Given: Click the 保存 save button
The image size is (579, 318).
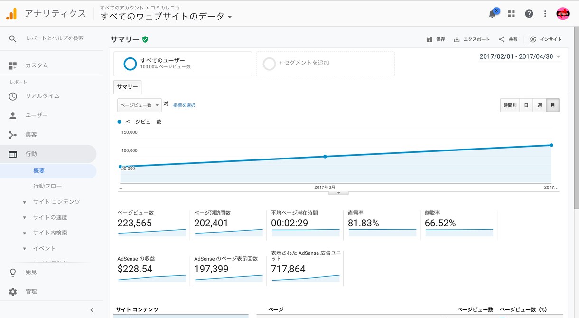Looking at the screenshot, I should click(x=436, y=39).
